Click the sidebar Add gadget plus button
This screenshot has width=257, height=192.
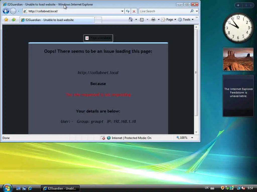click(238, 5)
